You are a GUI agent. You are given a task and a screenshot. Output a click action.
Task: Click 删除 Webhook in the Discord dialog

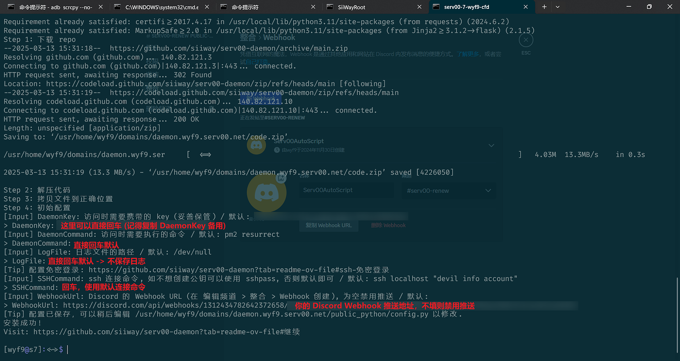pos(388,225)
